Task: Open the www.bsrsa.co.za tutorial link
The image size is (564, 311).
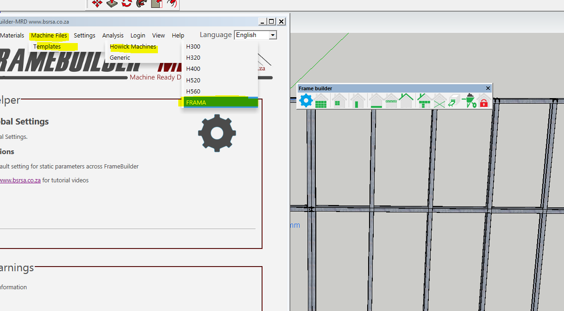Action: click(x=20, y=180)
